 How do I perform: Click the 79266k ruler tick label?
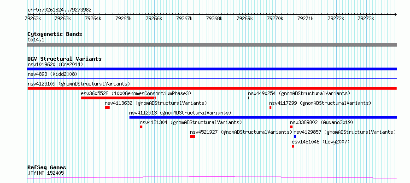click(x=154, y=18)
